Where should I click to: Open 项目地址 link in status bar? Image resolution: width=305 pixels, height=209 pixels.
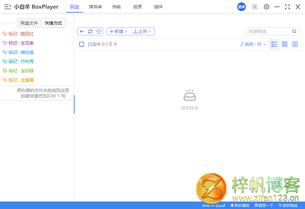(288, 206)
